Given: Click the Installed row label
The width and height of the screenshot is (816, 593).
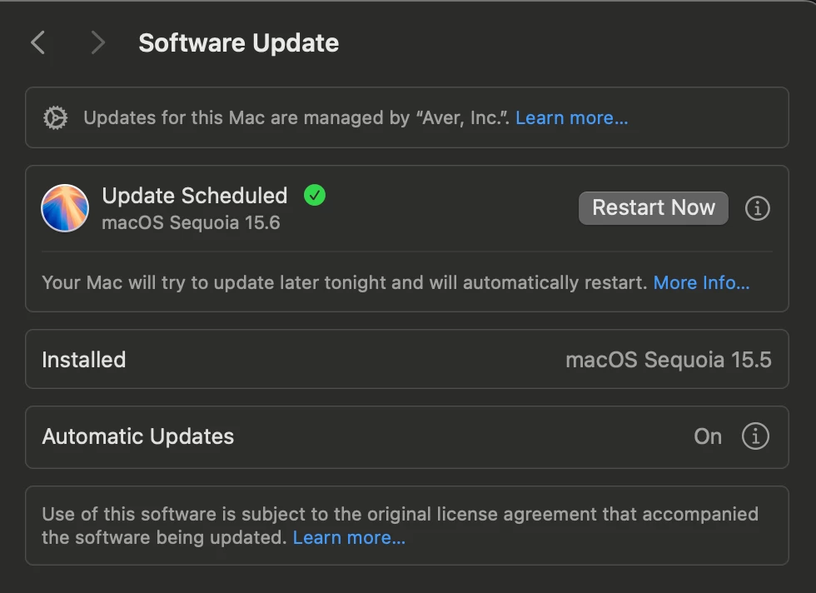Looking at the screenshot, I should point(84,360).
